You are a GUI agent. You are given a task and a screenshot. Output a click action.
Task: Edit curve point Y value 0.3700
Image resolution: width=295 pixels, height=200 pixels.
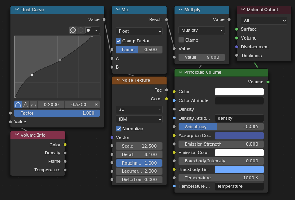78,104
